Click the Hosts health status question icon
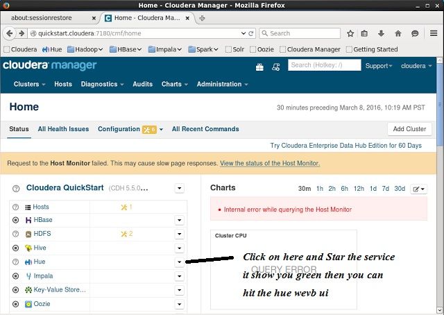This screenshot has width=444, height=315. 15,207
